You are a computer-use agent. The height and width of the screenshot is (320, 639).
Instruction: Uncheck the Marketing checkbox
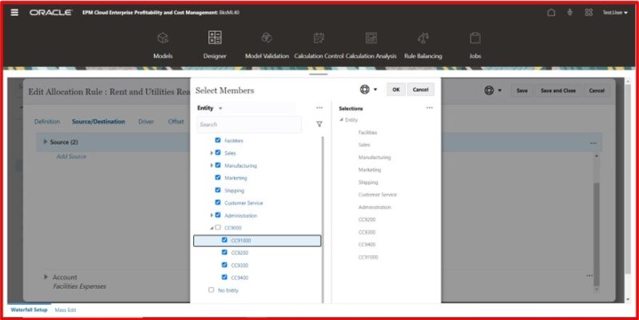[x=218, y=178]
